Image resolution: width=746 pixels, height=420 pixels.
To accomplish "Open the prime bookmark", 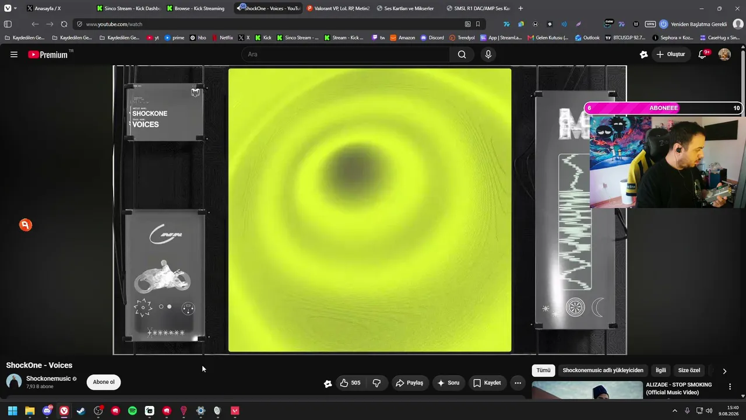I will tap(174, 38).
